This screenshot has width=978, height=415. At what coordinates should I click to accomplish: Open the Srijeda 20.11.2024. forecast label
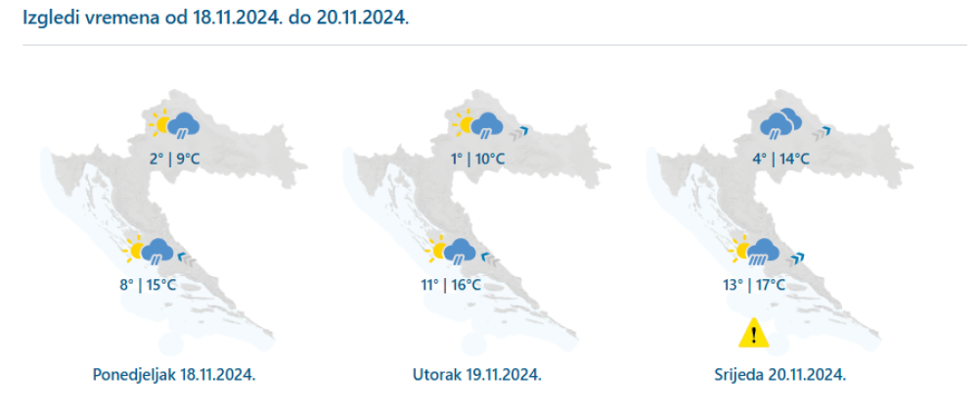pos(780,375)
